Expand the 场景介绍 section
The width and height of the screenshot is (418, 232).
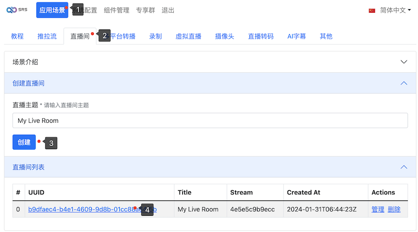(209, 62)
